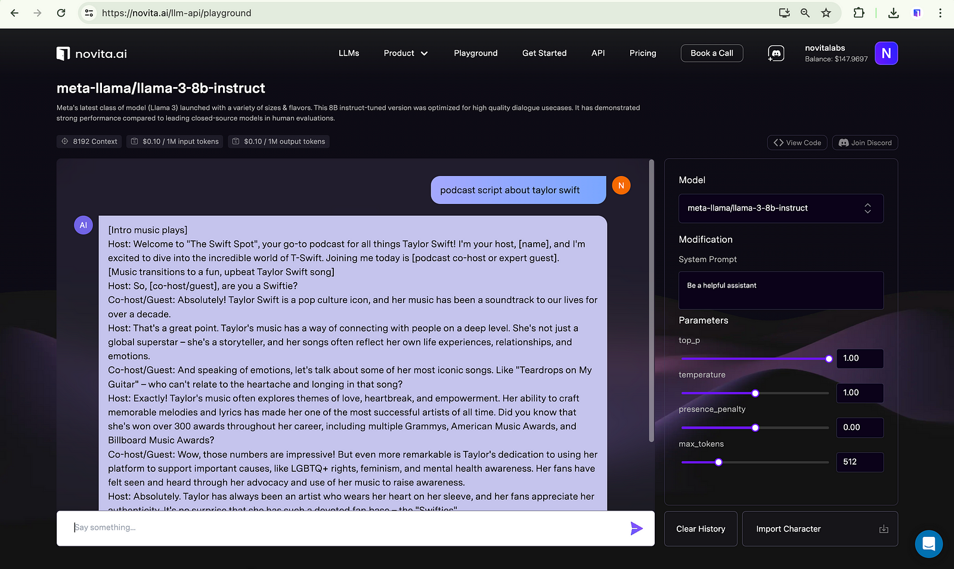954x569 pixels.
Task: Click the View Code button
Action: (x=797, y=143)
